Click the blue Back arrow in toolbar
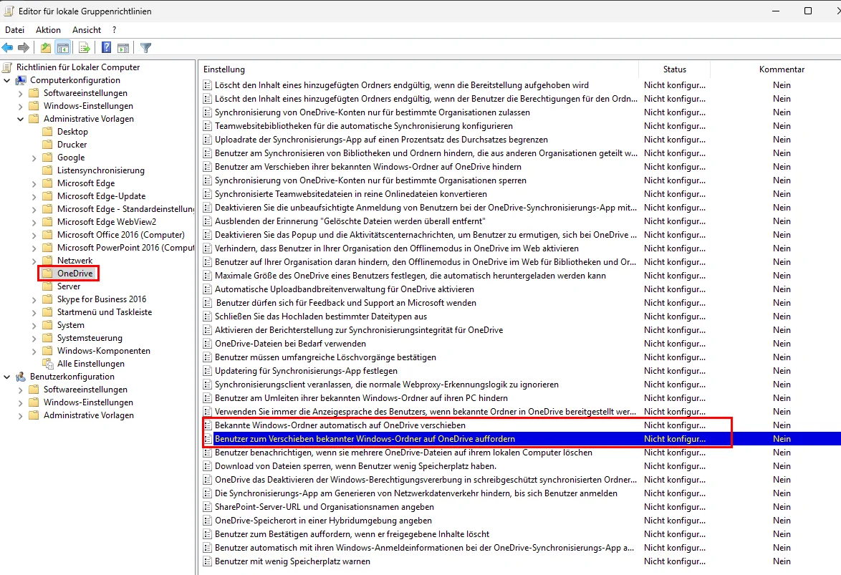Viewport: 841px width, 575px height. [7, 48]
